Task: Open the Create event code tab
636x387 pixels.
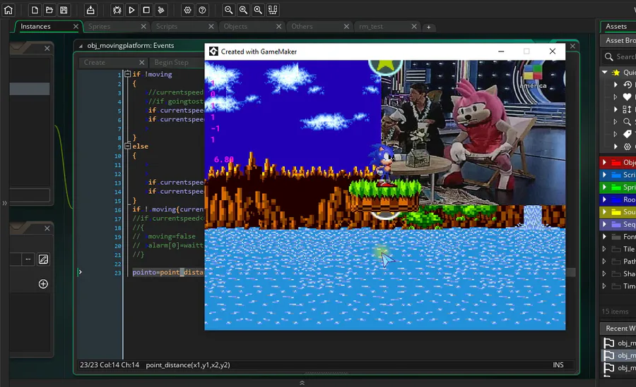Action: (95, 62)
